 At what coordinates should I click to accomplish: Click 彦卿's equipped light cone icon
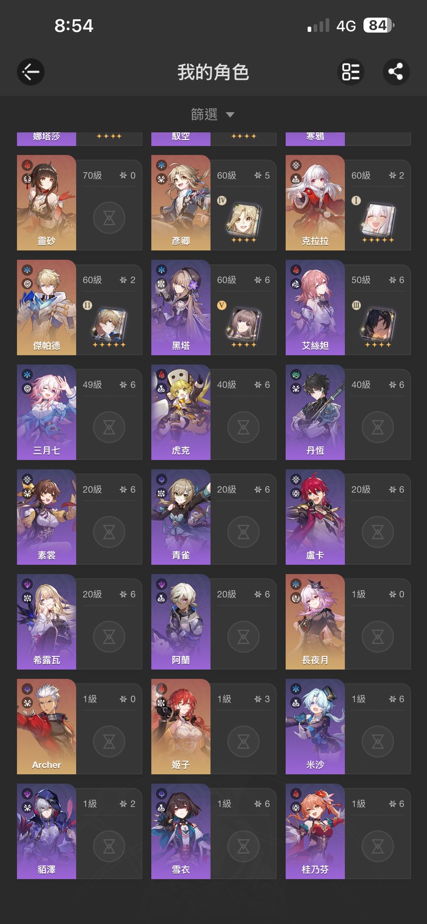244,219
